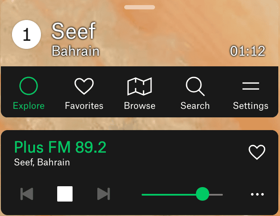280x216 pixels.
Task: Click the 01:12 local time display
Action: pyautogui.click(x=248, y=51)
